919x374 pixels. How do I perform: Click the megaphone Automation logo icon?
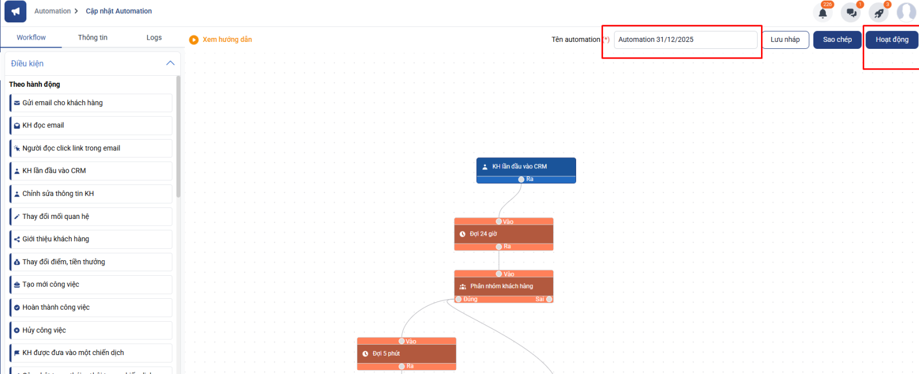[x=16, y=11]
